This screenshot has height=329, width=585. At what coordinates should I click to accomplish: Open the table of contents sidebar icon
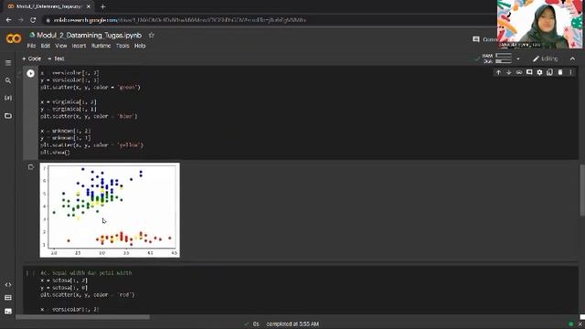8,63
